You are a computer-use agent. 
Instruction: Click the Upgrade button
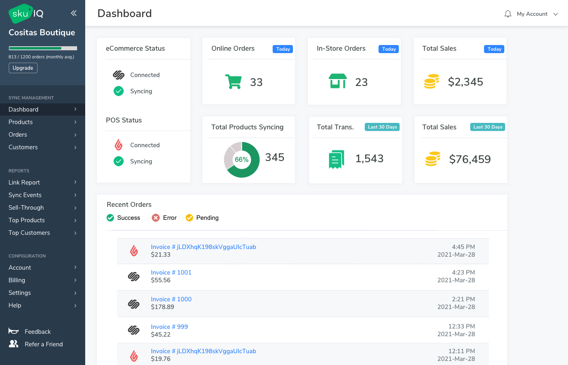[23, 68]
